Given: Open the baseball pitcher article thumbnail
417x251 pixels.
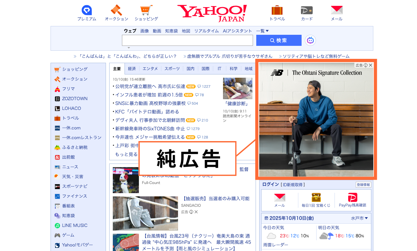Looking at the screenshot, I should pyautogui.click(x=126, y=180).
